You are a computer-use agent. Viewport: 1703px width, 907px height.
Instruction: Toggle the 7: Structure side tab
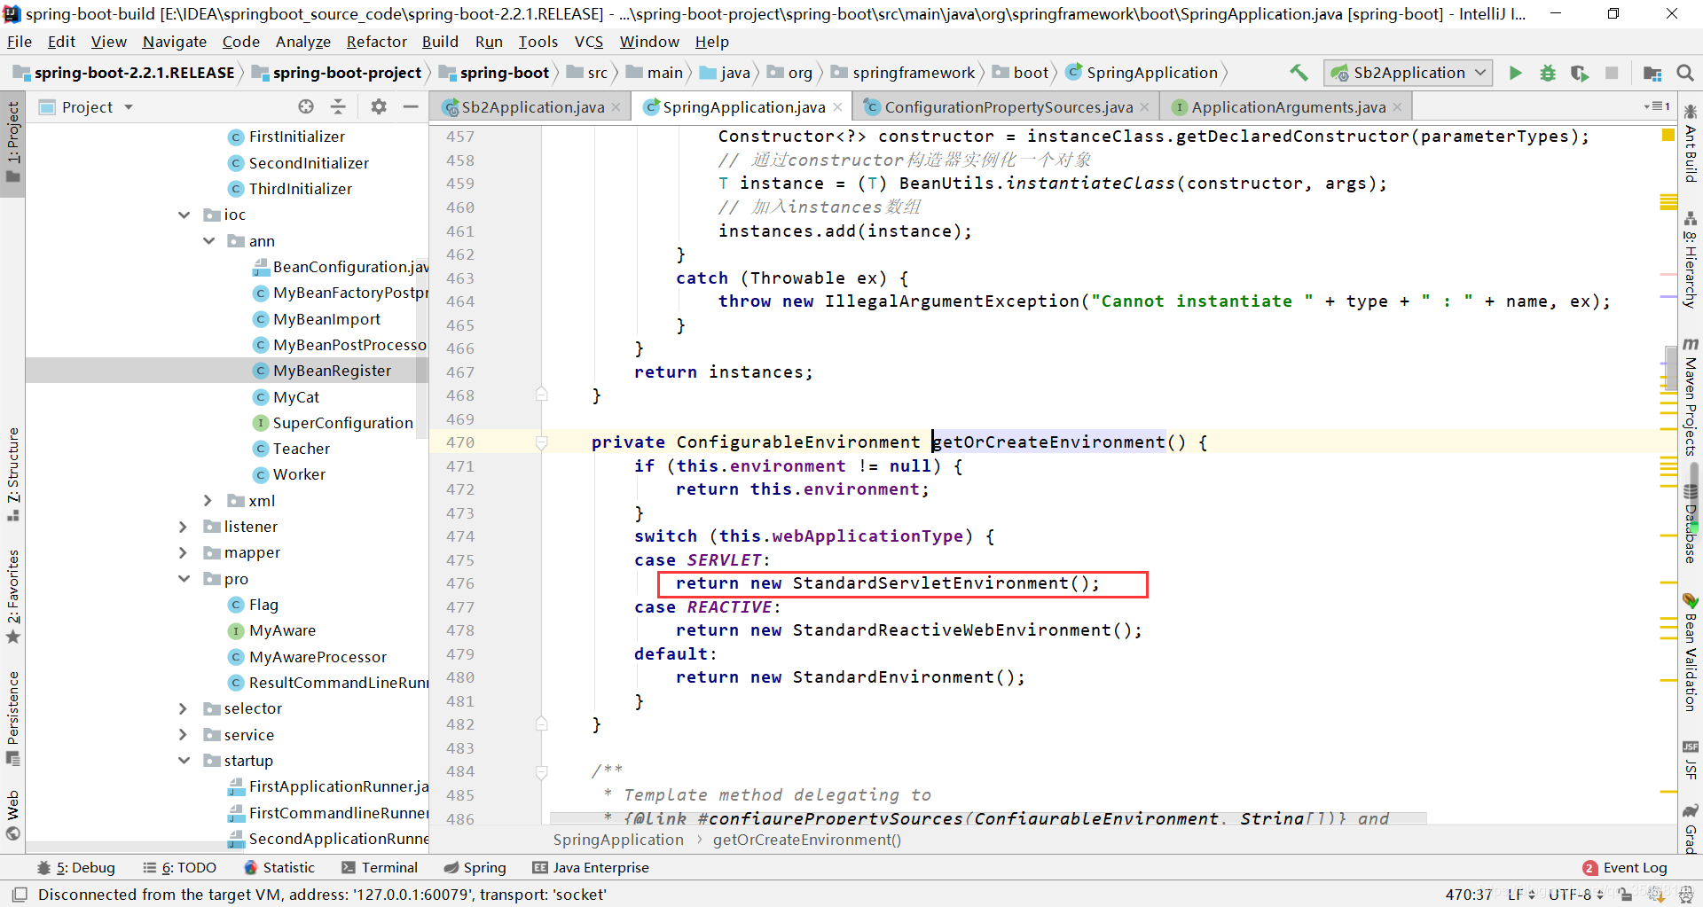(12, 474)
